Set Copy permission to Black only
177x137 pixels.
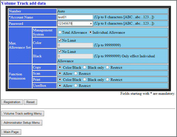click(x=85, y=67)
